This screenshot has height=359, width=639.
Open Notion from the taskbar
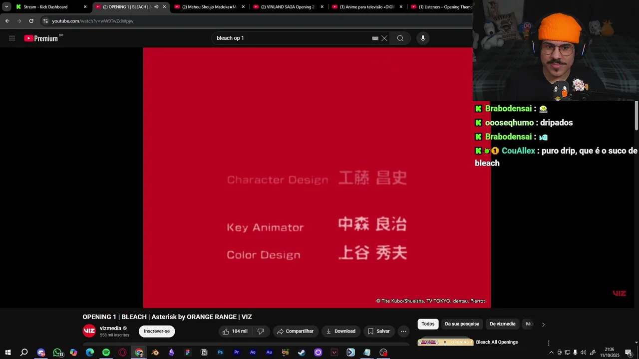click(204, 353)
